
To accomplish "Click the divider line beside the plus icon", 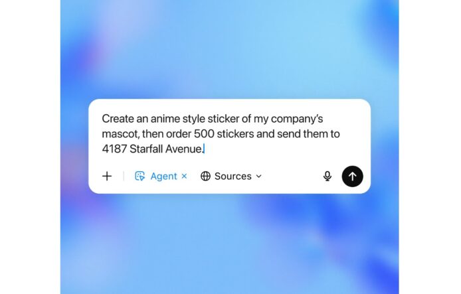I will tap(124, 177).
